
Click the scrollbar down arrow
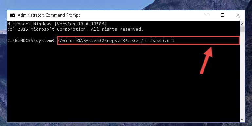tap(242, 119)
